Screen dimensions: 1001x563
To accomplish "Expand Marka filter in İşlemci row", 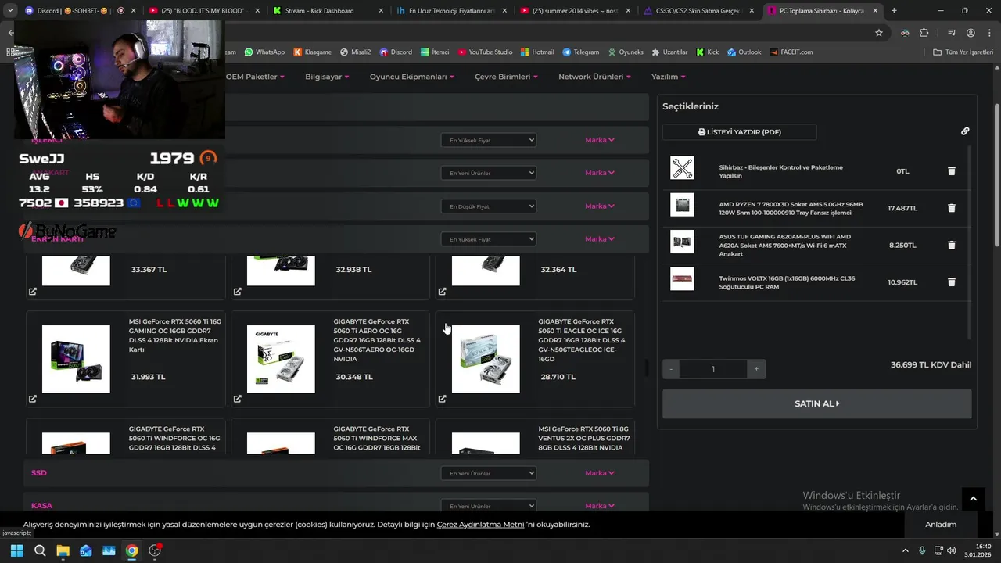I will [x=600, y=140].
